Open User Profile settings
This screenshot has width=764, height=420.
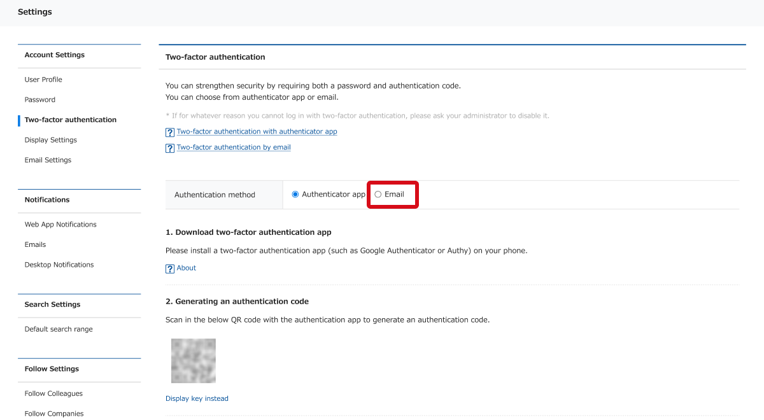pyautogui.click(x=43, y=80)
